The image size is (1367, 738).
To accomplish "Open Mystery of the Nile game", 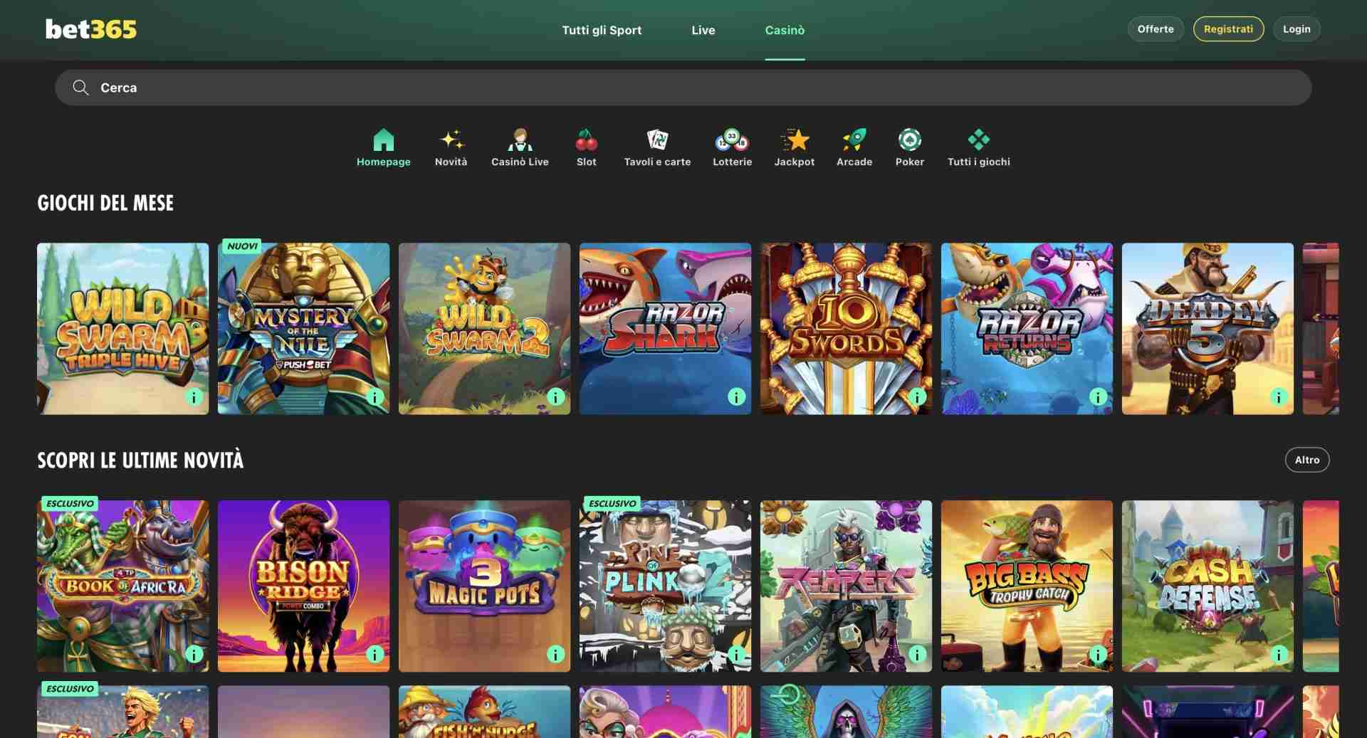I will [304, 329].
